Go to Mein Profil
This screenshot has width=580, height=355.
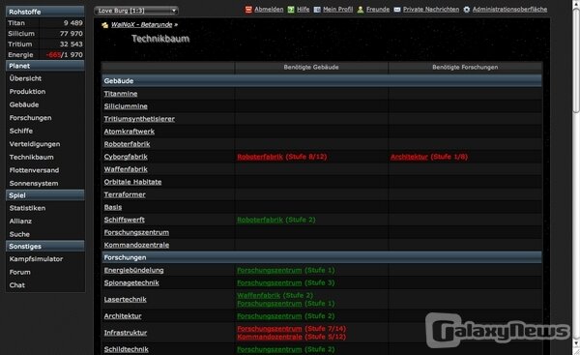tap(337, 10)
